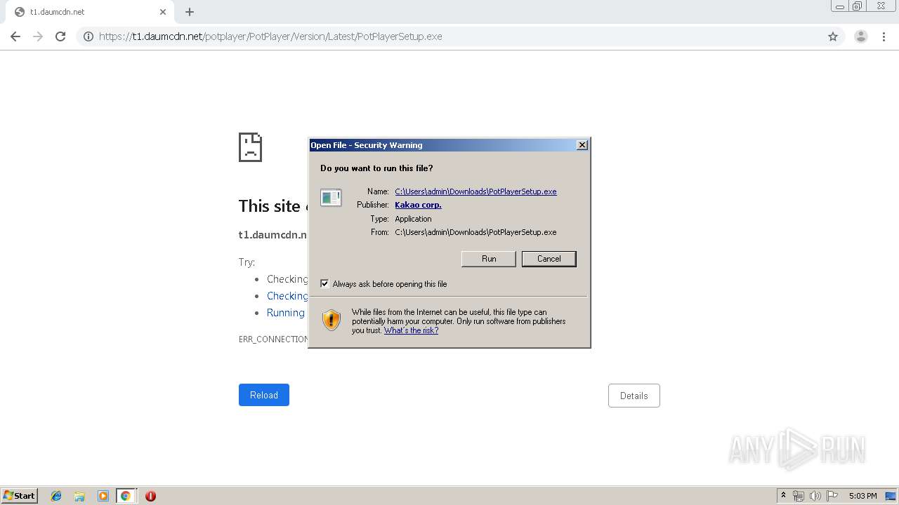Open the Action Center flag icon

832,496
